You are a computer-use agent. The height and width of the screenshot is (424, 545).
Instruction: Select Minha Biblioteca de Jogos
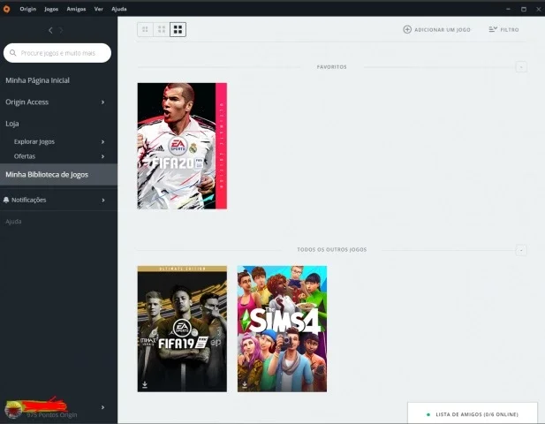point(58,175)
